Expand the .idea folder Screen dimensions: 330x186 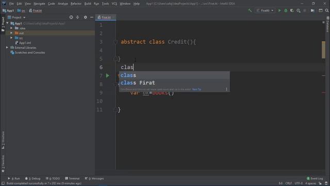pos(11,28)
